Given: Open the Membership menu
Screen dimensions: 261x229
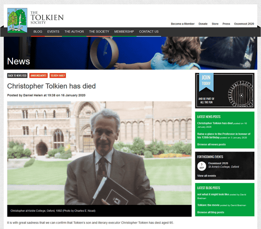Looking at the screenshot, I should click(124, 32).
